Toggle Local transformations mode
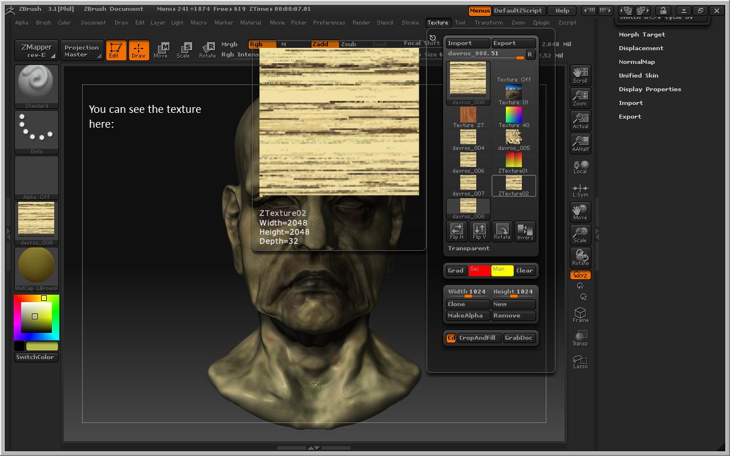 coord(580,166)
